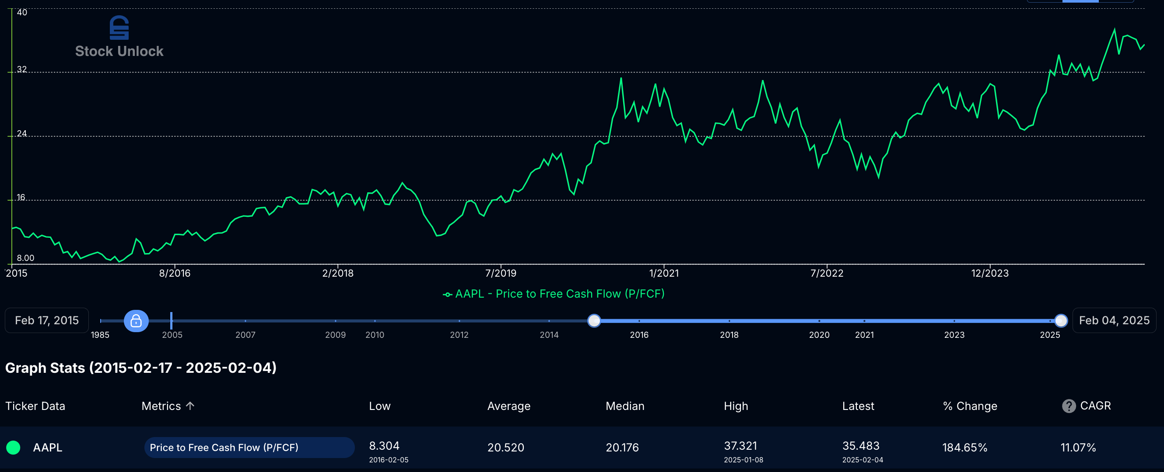Sort by the Metrics column header
1164x472 pixels.
[x=161, y=406]
